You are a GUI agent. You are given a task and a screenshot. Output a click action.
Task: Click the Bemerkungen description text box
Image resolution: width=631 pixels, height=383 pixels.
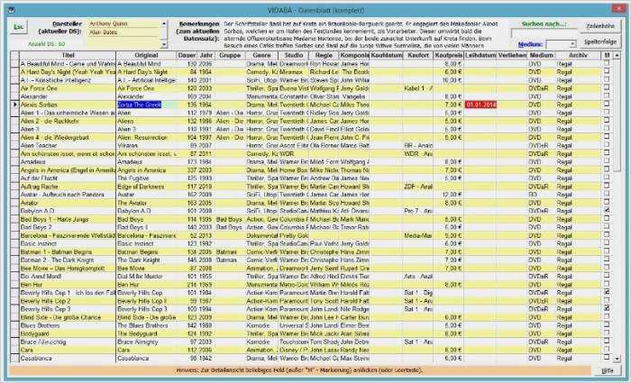tap(362, 34)
